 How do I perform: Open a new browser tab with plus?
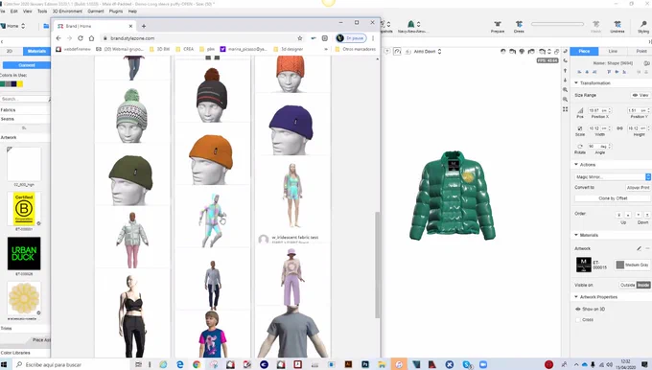[144, 26]
